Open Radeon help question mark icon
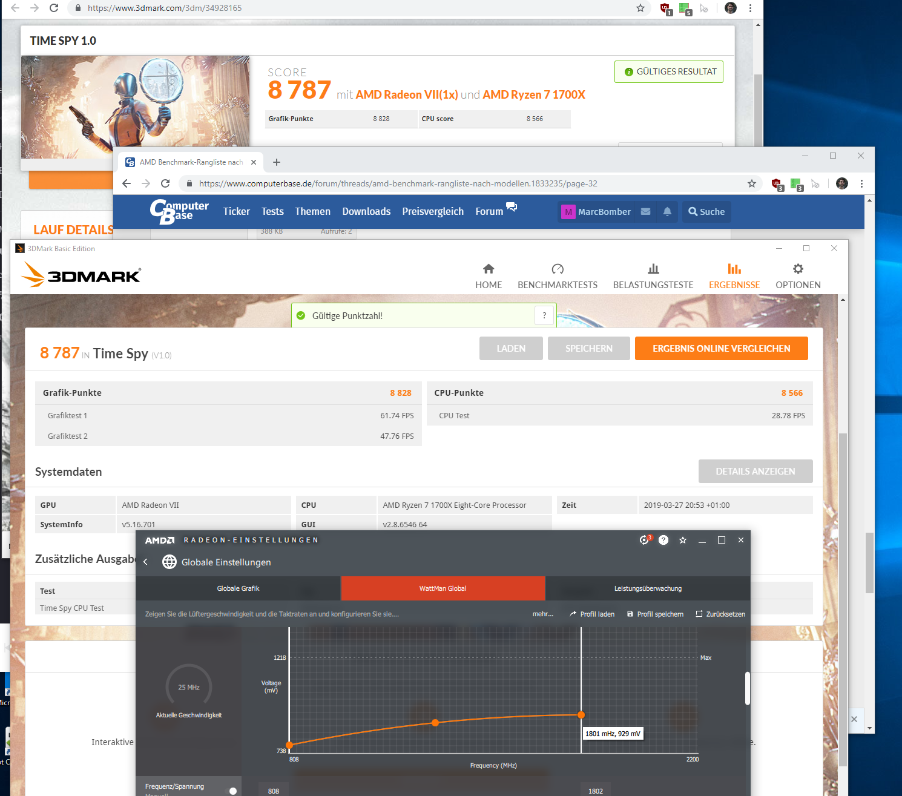Viewport: 902px width, 796px height. [x=663, y=540]
